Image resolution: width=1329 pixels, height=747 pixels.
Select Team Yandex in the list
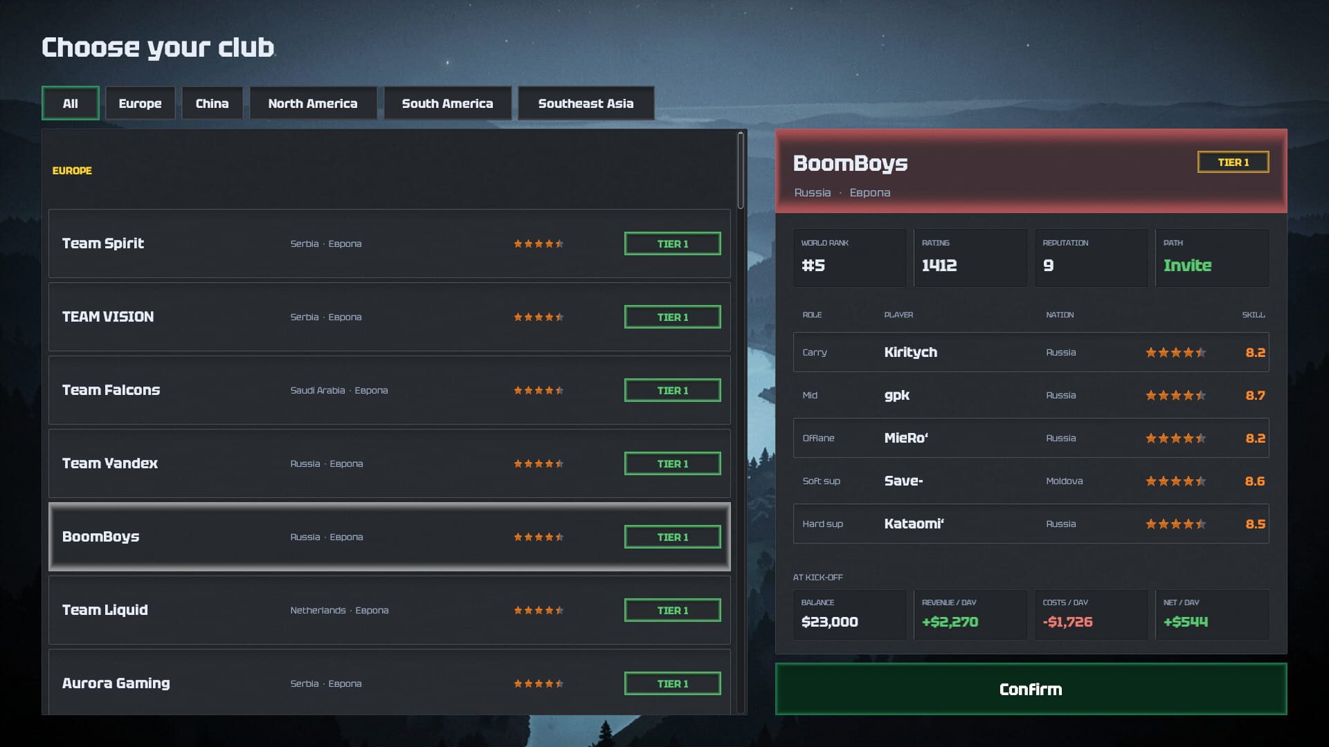click(390, 463)
